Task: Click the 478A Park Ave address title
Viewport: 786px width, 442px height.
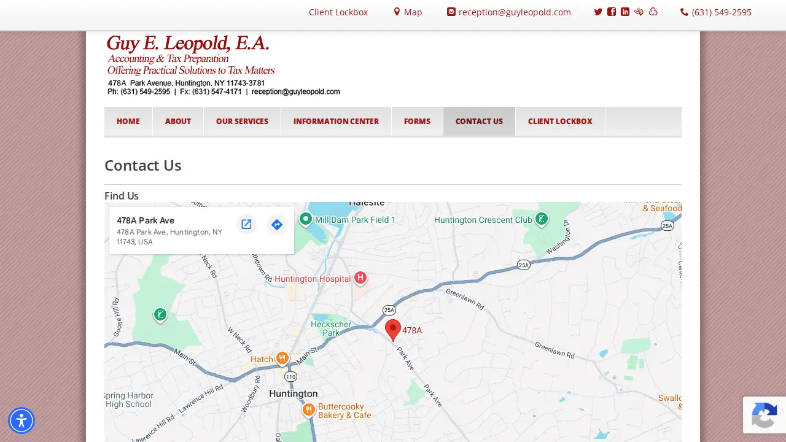Action: coord(146,220)
